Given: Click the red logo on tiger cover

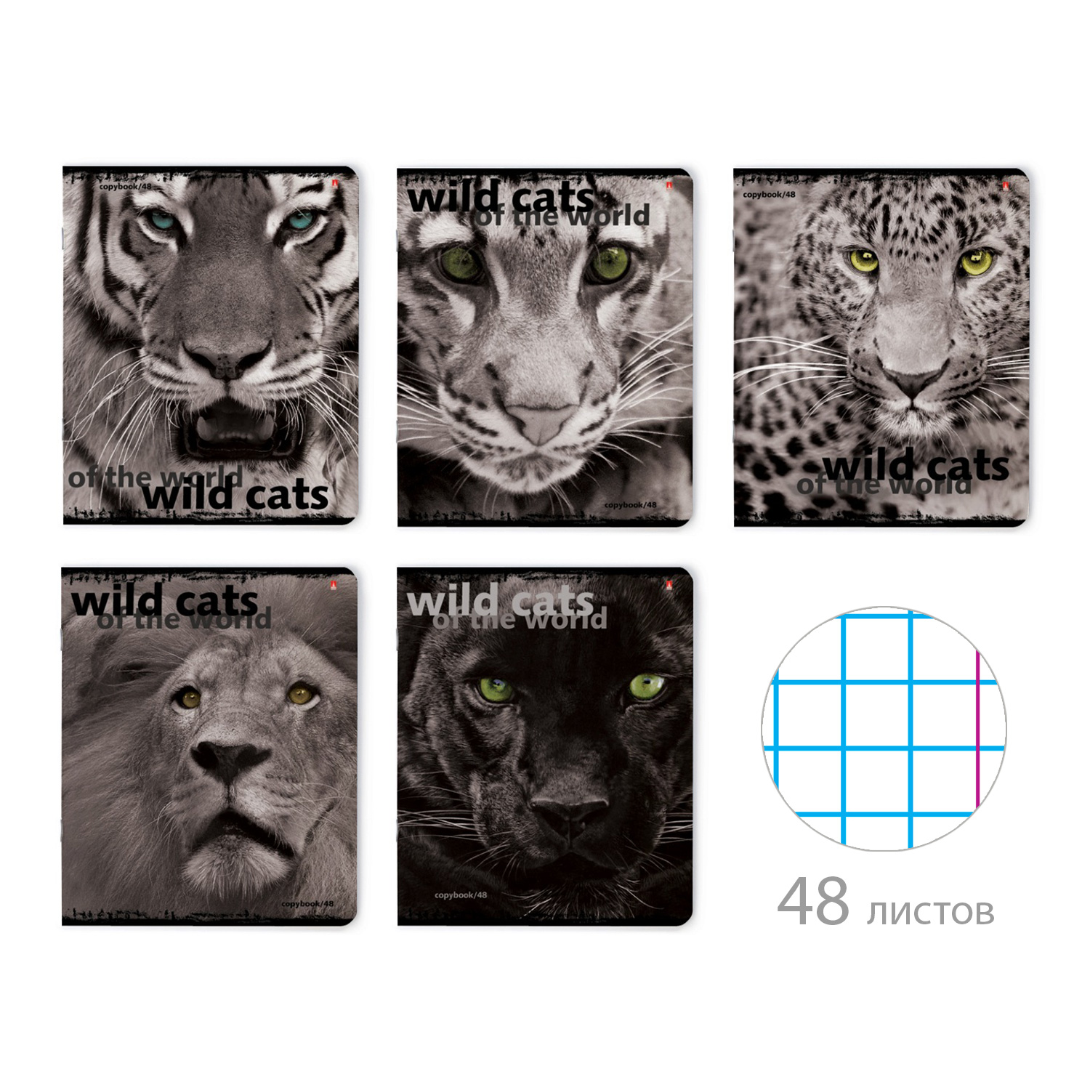Looking at the screenshot, I should (335, 184).
